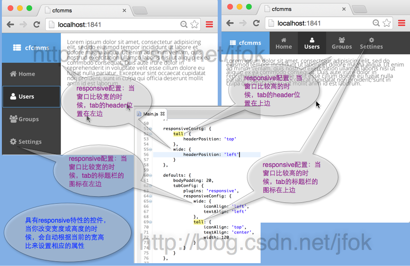The height and width of the screenshot is (266, 410).
Task: Bookmark page with star in right browser
Action: click(x=387, y=23)
